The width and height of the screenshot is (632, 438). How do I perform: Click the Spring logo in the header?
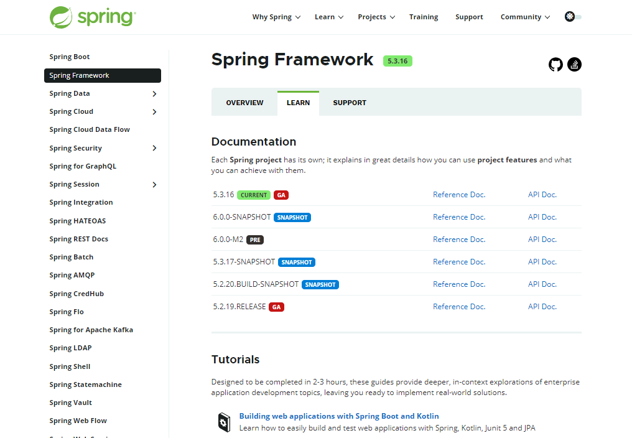coord(91,16)
